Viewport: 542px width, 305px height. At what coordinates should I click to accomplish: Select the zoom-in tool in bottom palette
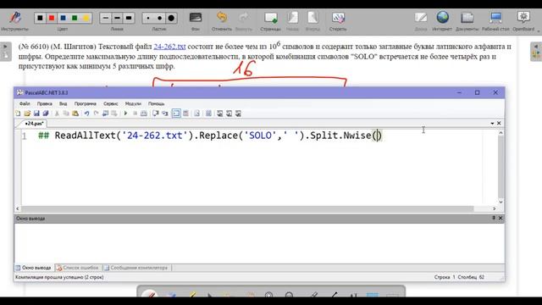tap(269, 295)
